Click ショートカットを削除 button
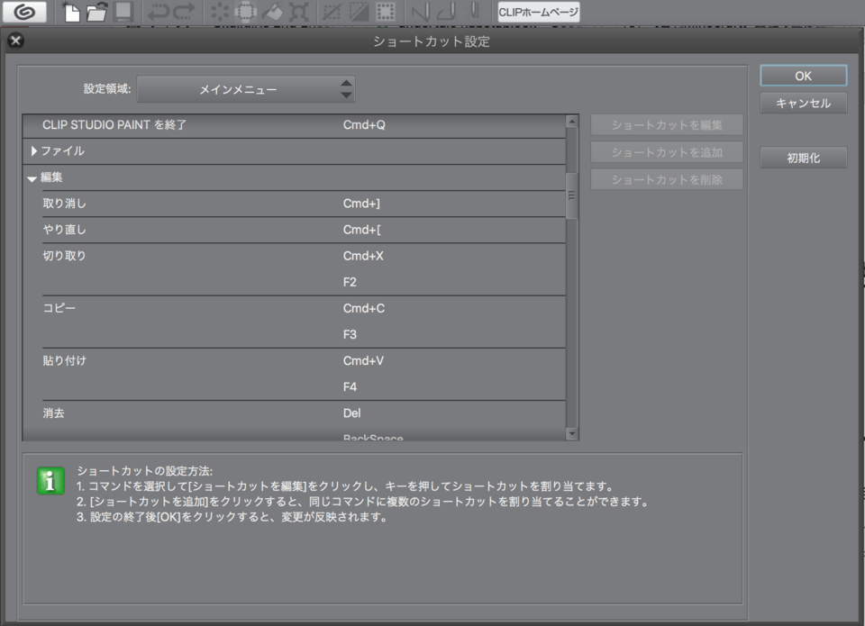The image size is (865, 626). [x=667, y=179]
